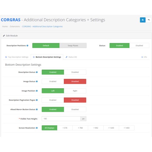Click the back arrow icon button
The width and height of the screenshot is (152, 152).
click(x=149, y=20)
